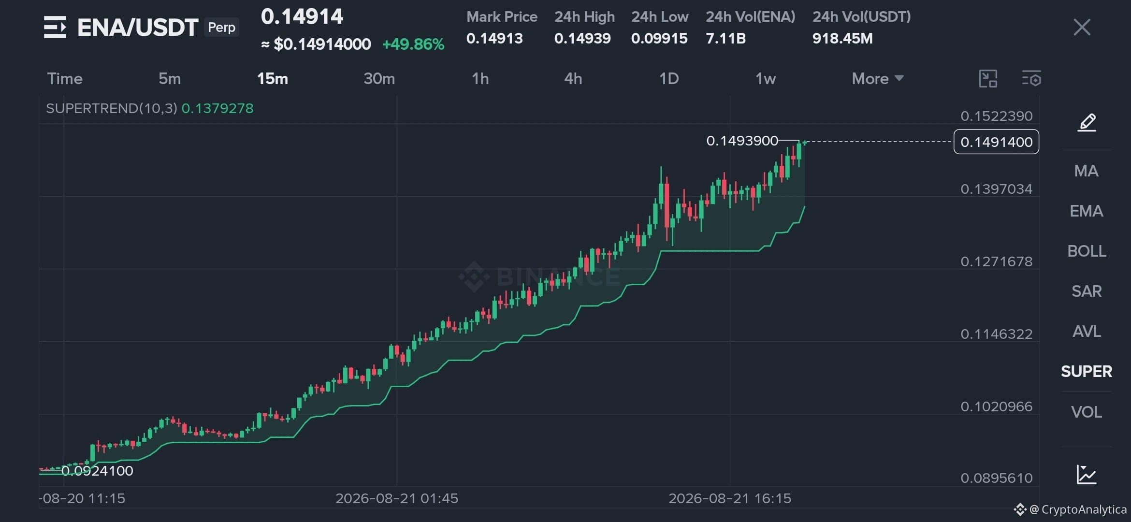
Task: Open the line chart icon at the bottom of the sidebar
Action: 1087,474
